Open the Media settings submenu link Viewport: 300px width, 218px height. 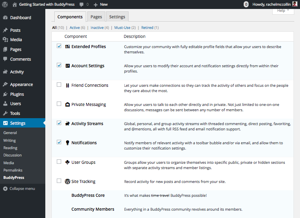pyautogui.click(x=9, y=163)
